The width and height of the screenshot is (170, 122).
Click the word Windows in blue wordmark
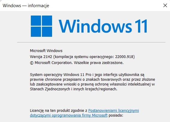coord(95,26)
